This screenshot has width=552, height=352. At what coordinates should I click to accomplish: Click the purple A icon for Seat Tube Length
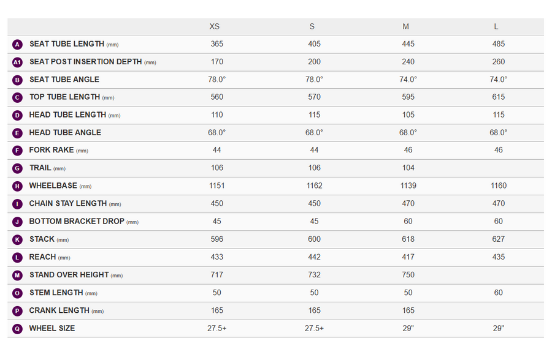click(17, 44)
